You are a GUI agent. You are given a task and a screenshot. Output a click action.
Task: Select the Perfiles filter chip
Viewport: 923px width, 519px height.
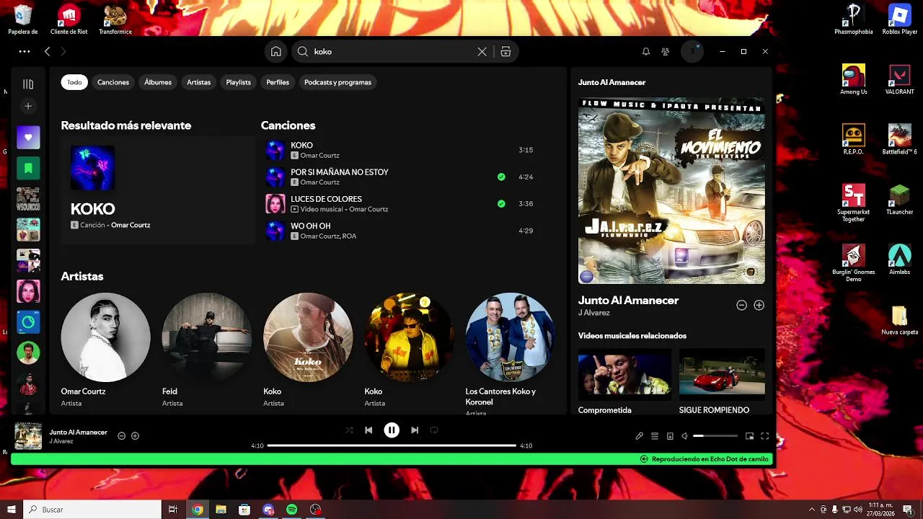click(278, 82)
